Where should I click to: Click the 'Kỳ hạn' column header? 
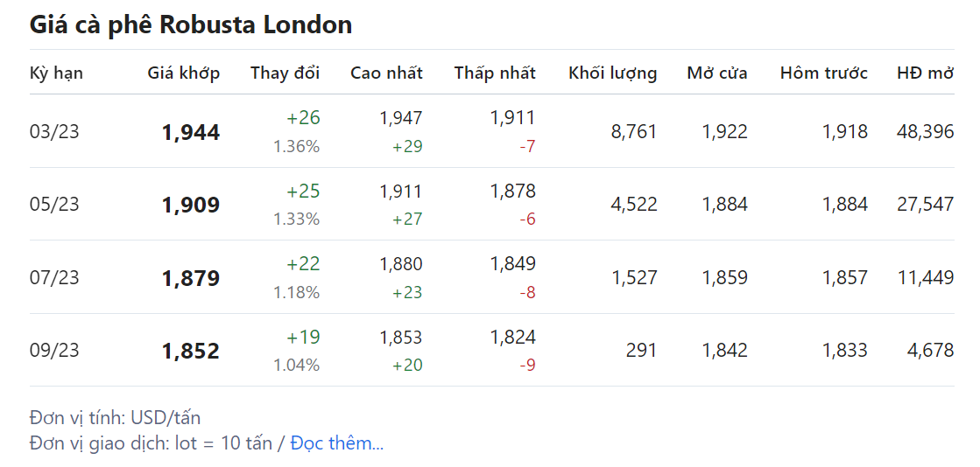56,73
